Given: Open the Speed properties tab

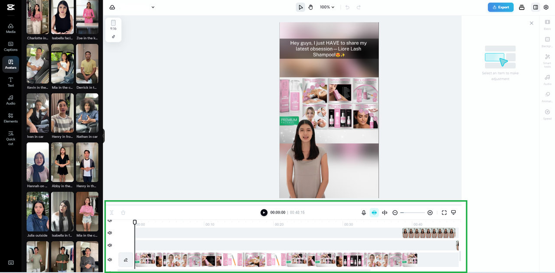Looking at the screenshot, I should tap(547, 114).
